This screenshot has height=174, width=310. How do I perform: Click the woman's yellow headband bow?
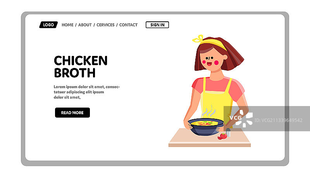coord(198,39)
